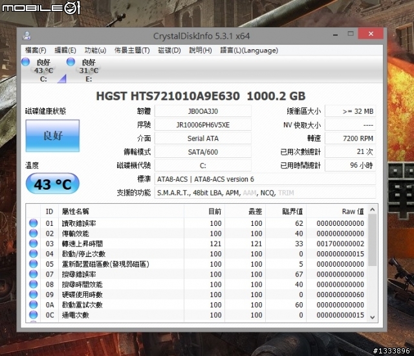Click the blue status circle for drive E:

point(71,61)
